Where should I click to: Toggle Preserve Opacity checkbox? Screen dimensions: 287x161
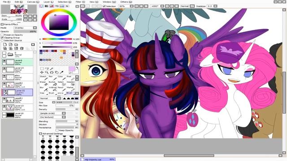click(x=2, y=35)
